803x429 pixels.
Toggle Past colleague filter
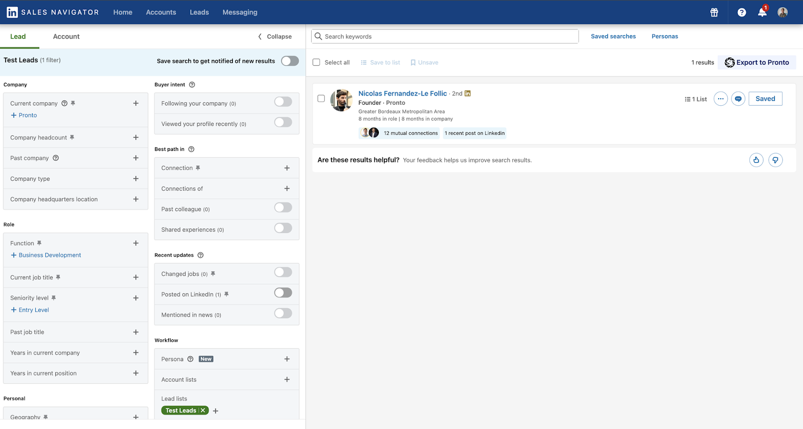pyautogui.click(x=283, y=207)
